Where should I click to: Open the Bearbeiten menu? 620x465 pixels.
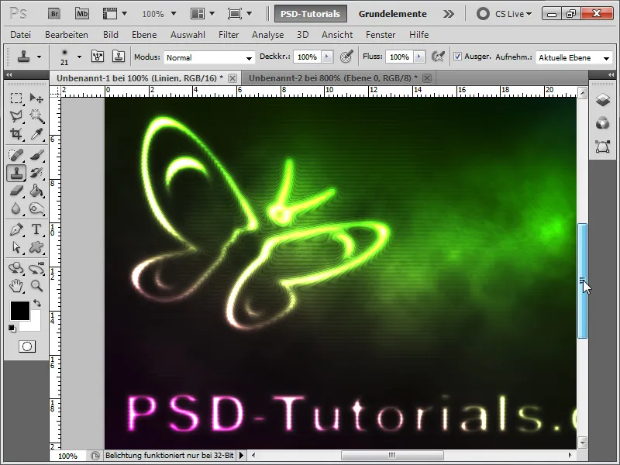(67, 35)
